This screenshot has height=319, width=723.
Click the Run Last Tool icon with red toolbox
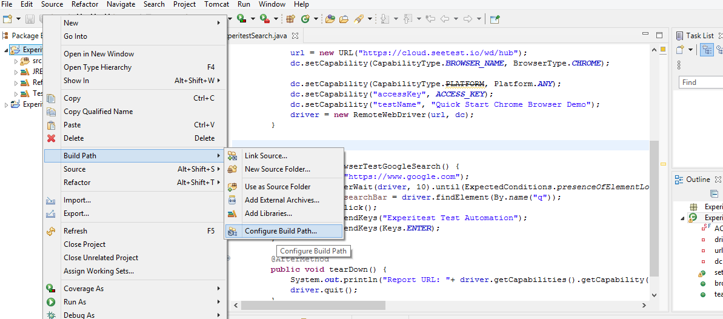264,19
